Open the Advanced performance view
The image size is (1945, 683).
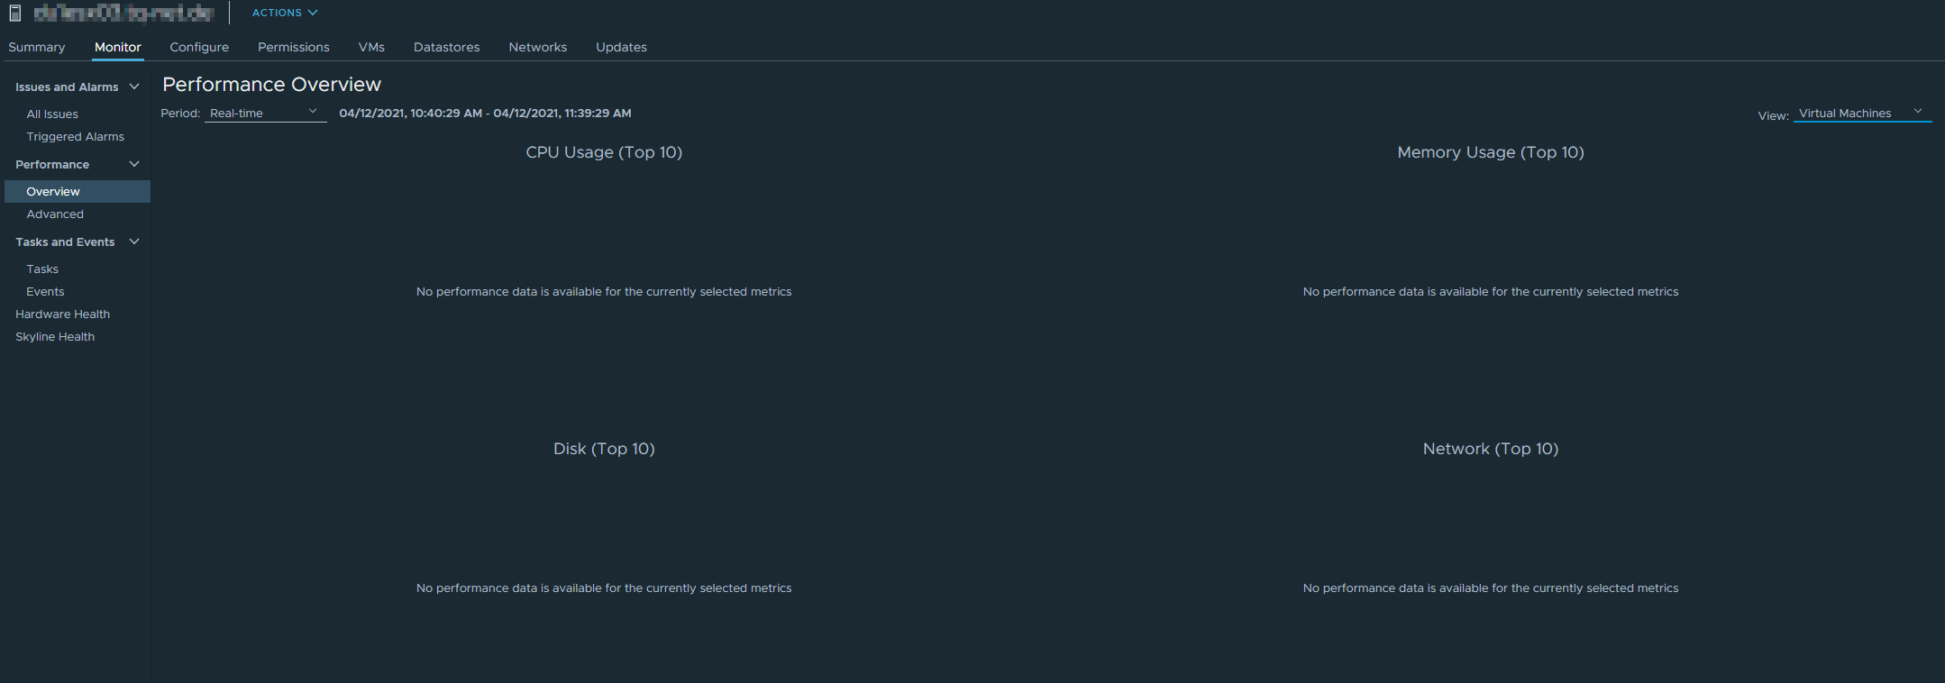(55, 214)
